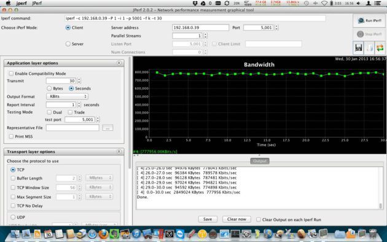Click the Server address field
Image resolution: width=387 pixels, height=242 pixels.
[x=200, y=28]
